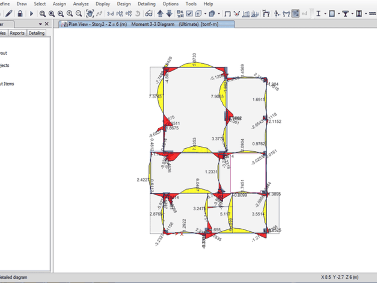The height and width of the screenshot is (283, 377).
Task: Move up in list with up arrow
Action: 160,14
